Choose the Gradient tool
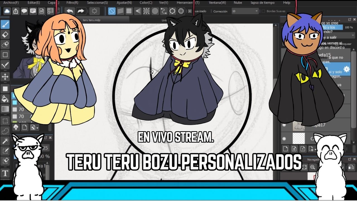 [5, 109]
